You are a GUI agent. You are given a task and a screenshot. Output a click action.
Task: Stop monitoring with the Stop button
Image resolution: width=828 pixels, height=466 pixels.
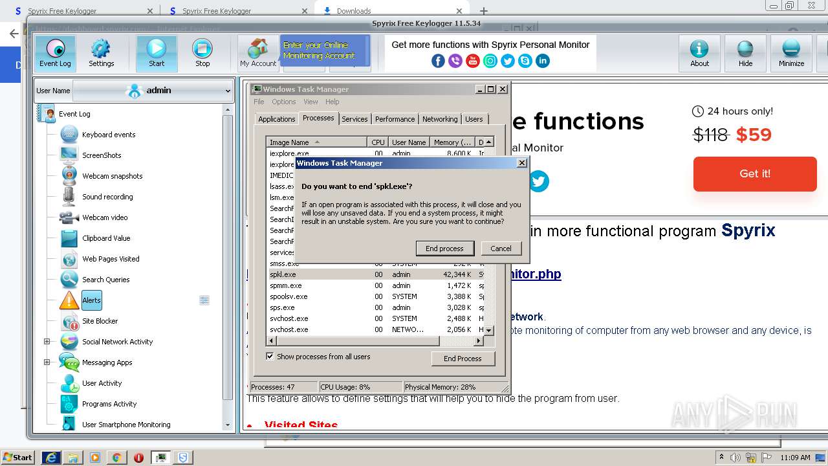[x=202, y=53]
